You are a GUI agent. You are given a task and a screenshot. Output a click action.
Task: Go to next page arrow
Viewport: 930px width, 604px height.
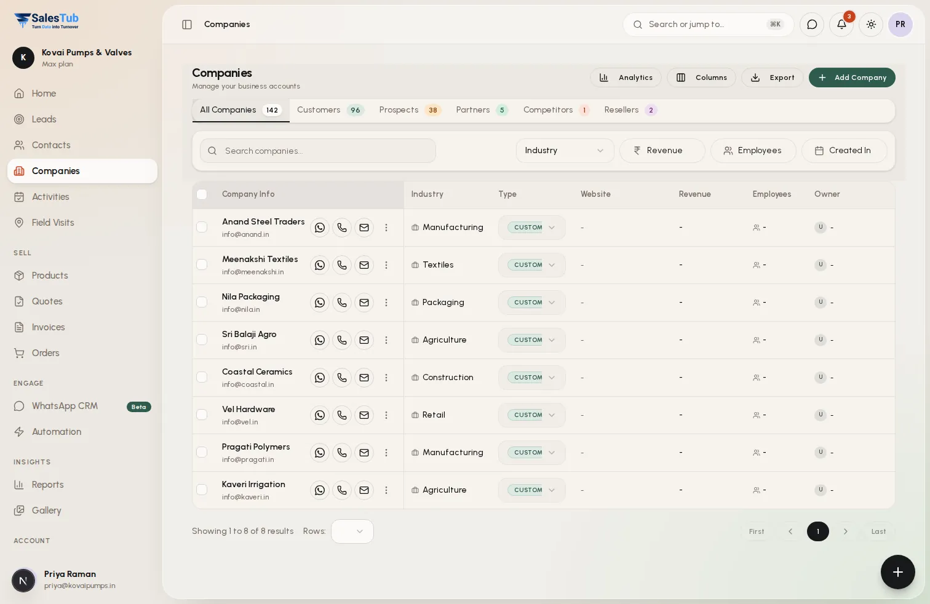pos(846,531)
